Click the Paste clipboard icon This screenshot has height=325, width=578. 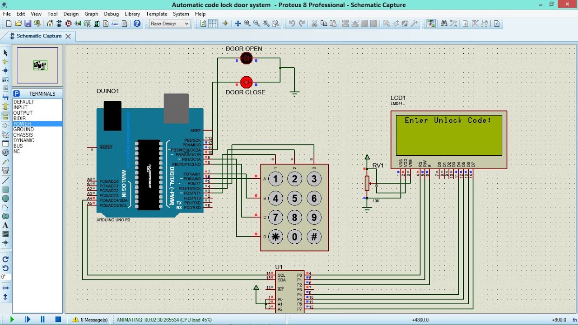(x=333, y=23)
